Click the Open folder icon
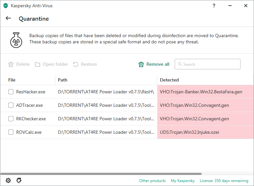Image resolution: width=254 pixels, height=186 pixels. [38, 64]
